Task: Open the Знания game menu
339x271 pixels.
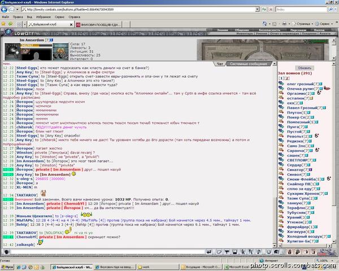Action: pyautogui.click(x=222, y=30)
